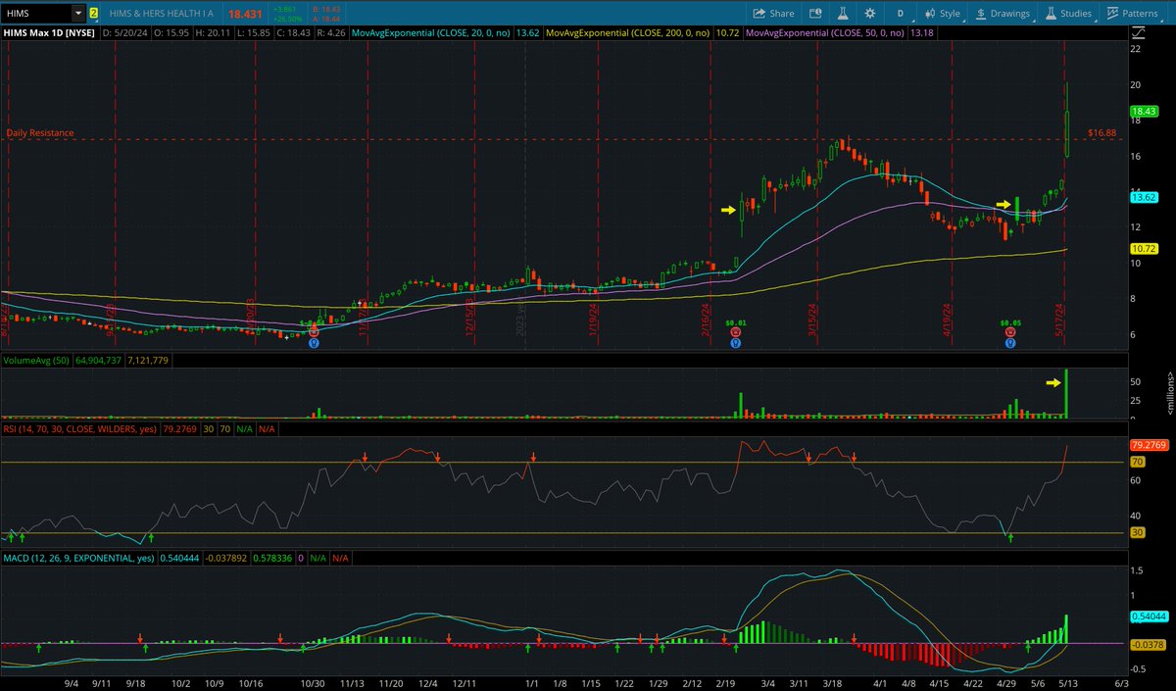
Task: Click the $0.05 earnings estimate label
Action: pos(1010,321)
